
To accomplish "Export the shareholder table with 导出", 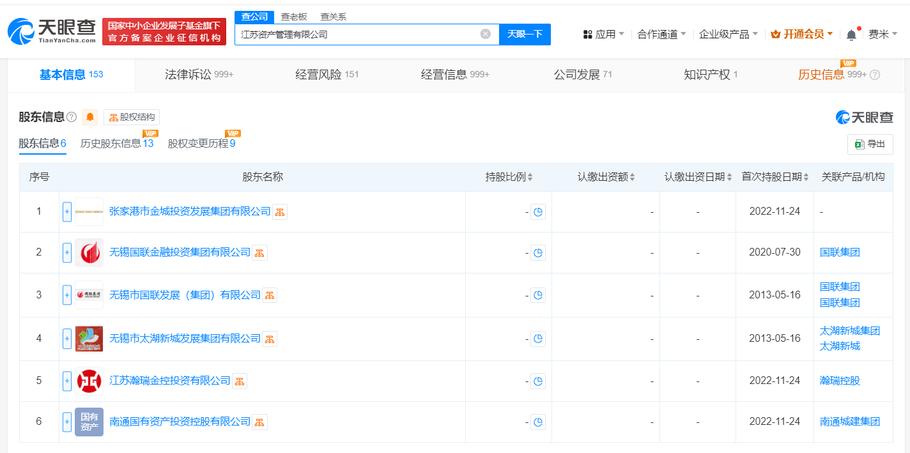I will [870, 144].
